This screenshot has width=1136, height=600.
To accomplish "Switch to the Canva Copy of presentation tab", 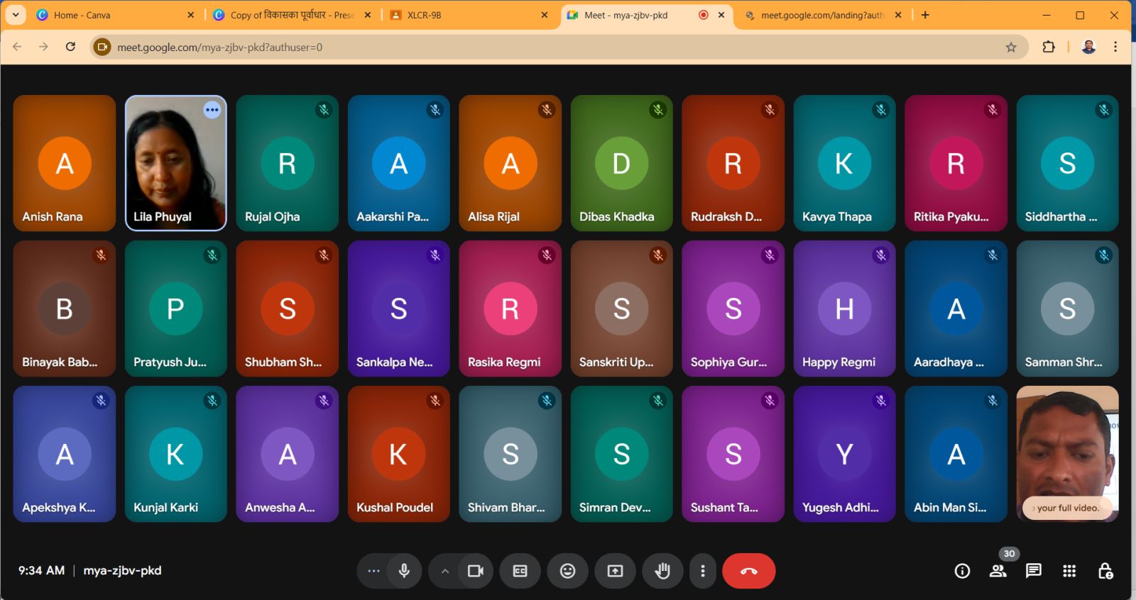I will (293, 15).
